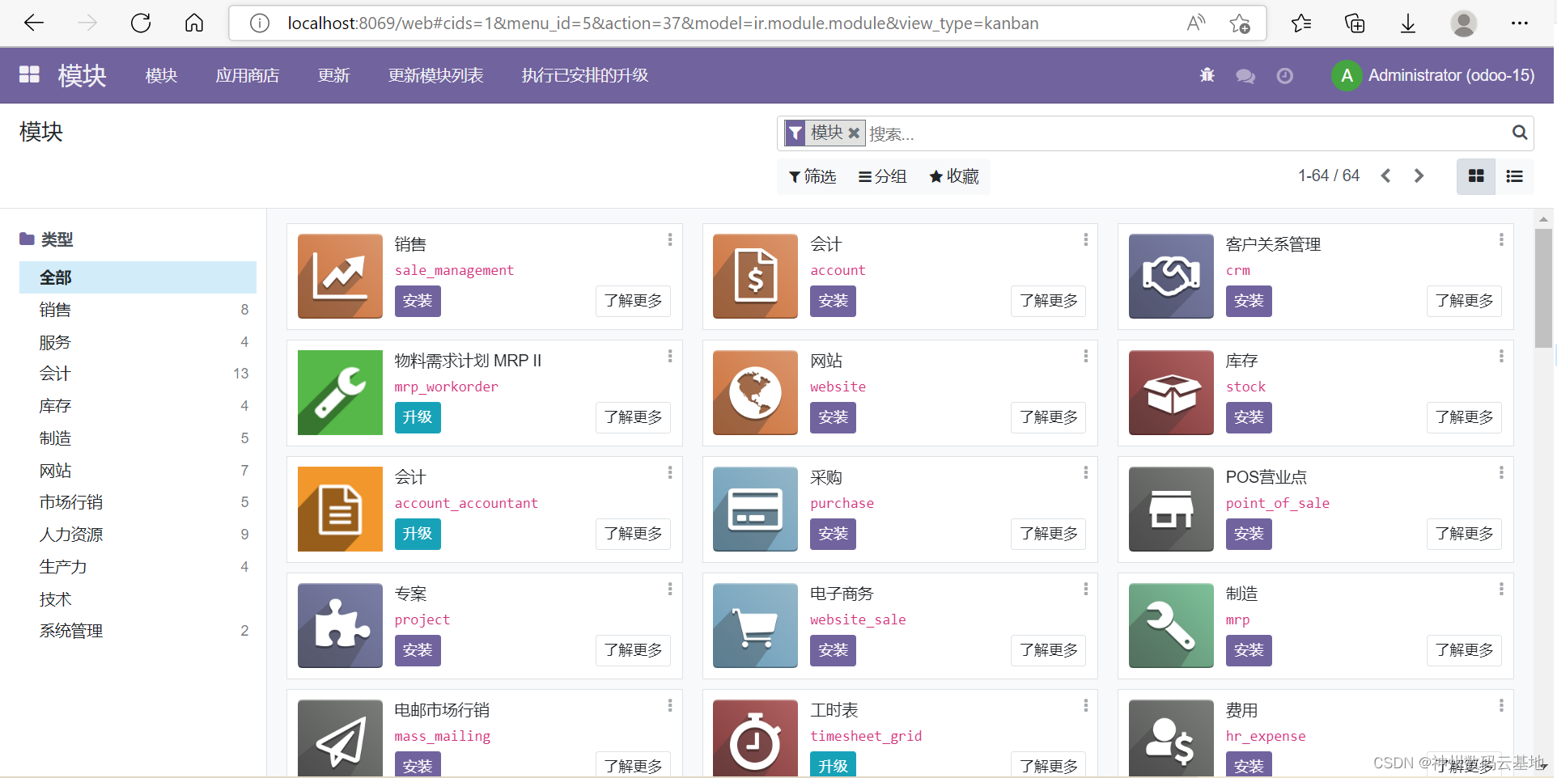1557x778 pixels.
Task: Open browser downloads icon
Action: coord(1408,23)
